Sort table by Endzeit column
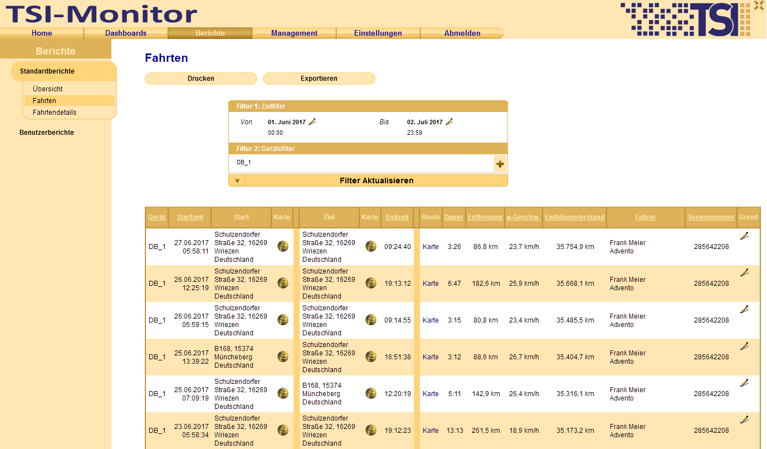 click(x=398, y=217)
